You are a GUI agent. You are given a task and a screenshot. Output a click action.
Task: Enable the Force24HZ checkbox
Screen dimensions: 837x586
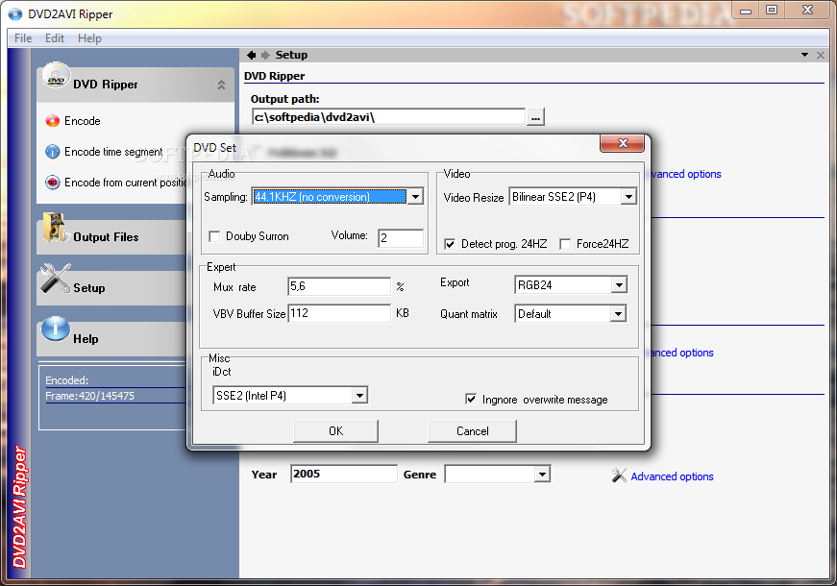565,244
